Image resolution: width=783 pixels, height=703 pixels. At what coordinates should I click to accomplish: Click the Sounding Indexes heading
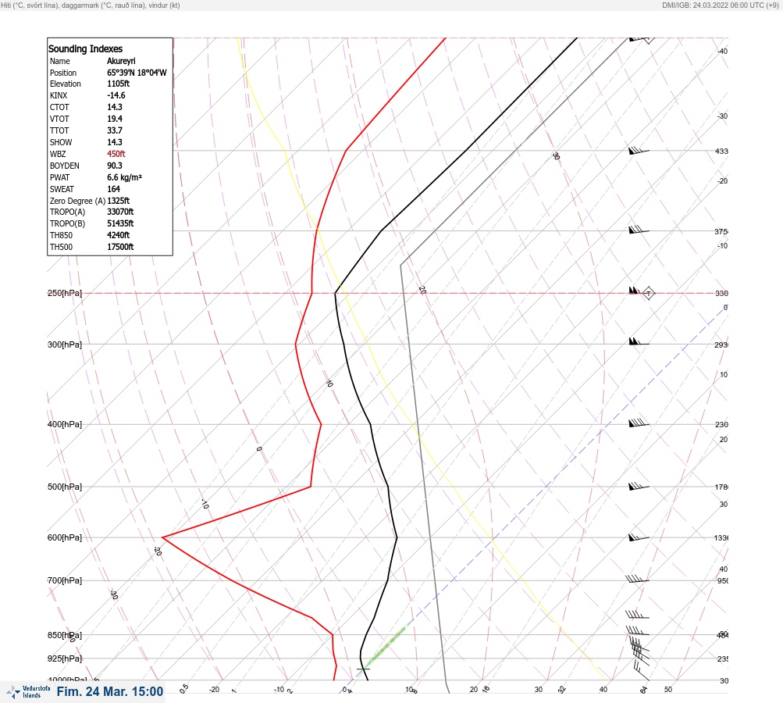(85, 49)
